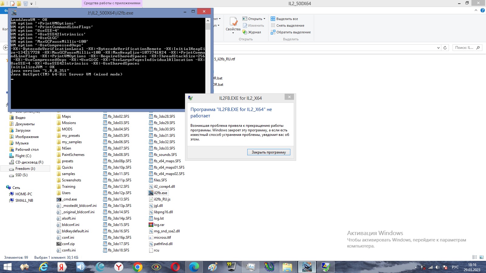Click the search magnifier icon in Explorer
This screenshot has width=486, height=273.
pos(478,48)
